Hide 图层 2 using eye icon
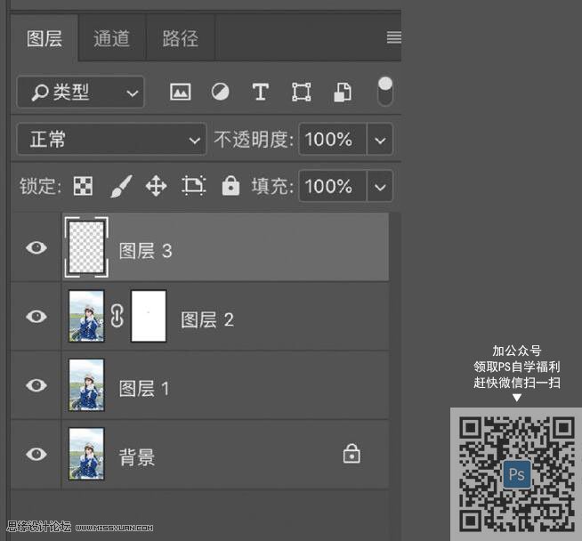Screen dimensions: 582x541 pyautogui.click(x=36, y=317)
